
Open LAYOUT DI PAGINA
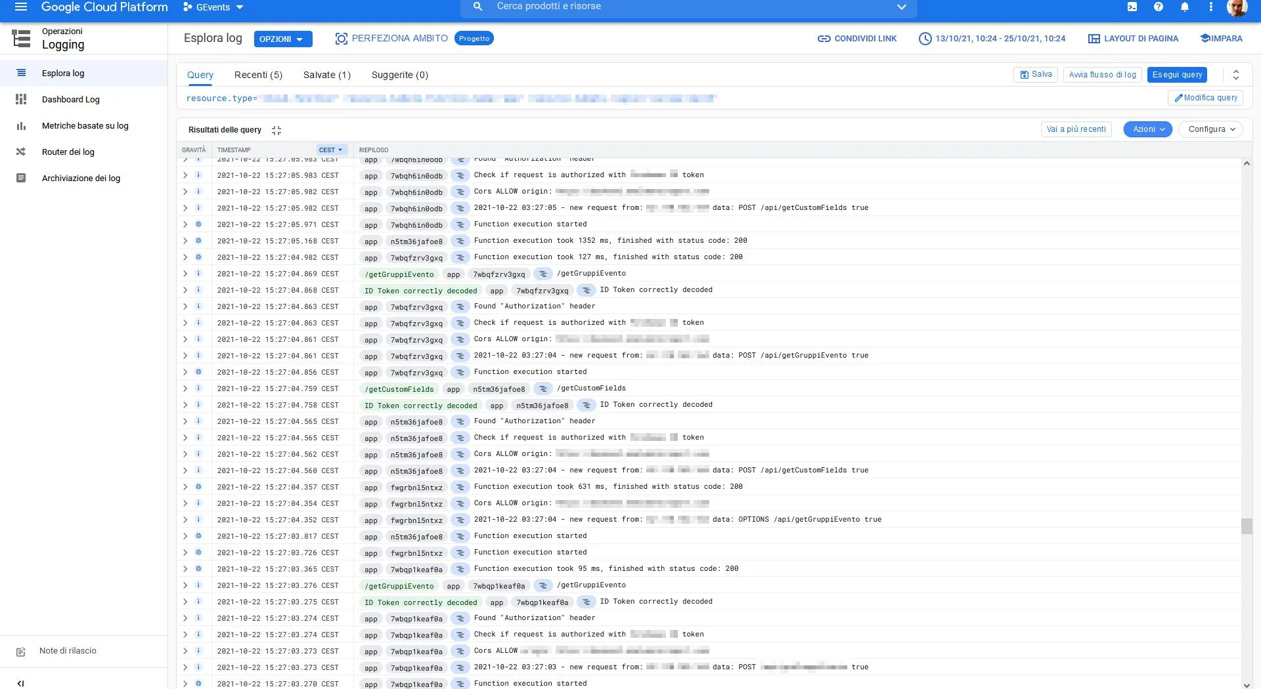pos(1134,39)
